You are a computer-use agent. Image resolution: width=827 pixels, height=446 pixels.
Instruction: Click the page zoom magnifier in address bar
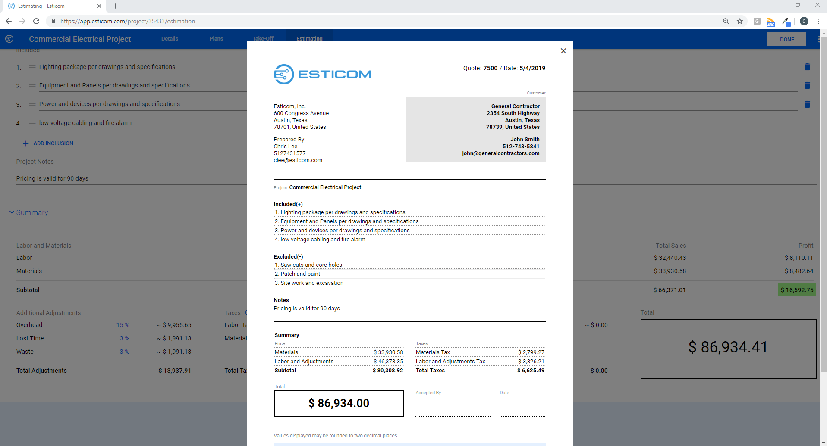coord(726,21)
